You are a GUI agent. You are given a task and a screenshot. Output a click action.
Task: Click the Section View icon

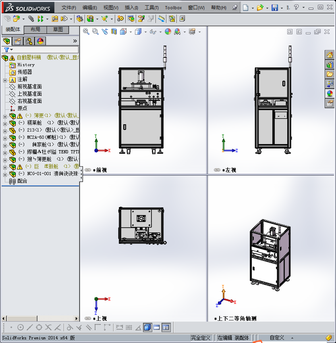click(114, 31)
